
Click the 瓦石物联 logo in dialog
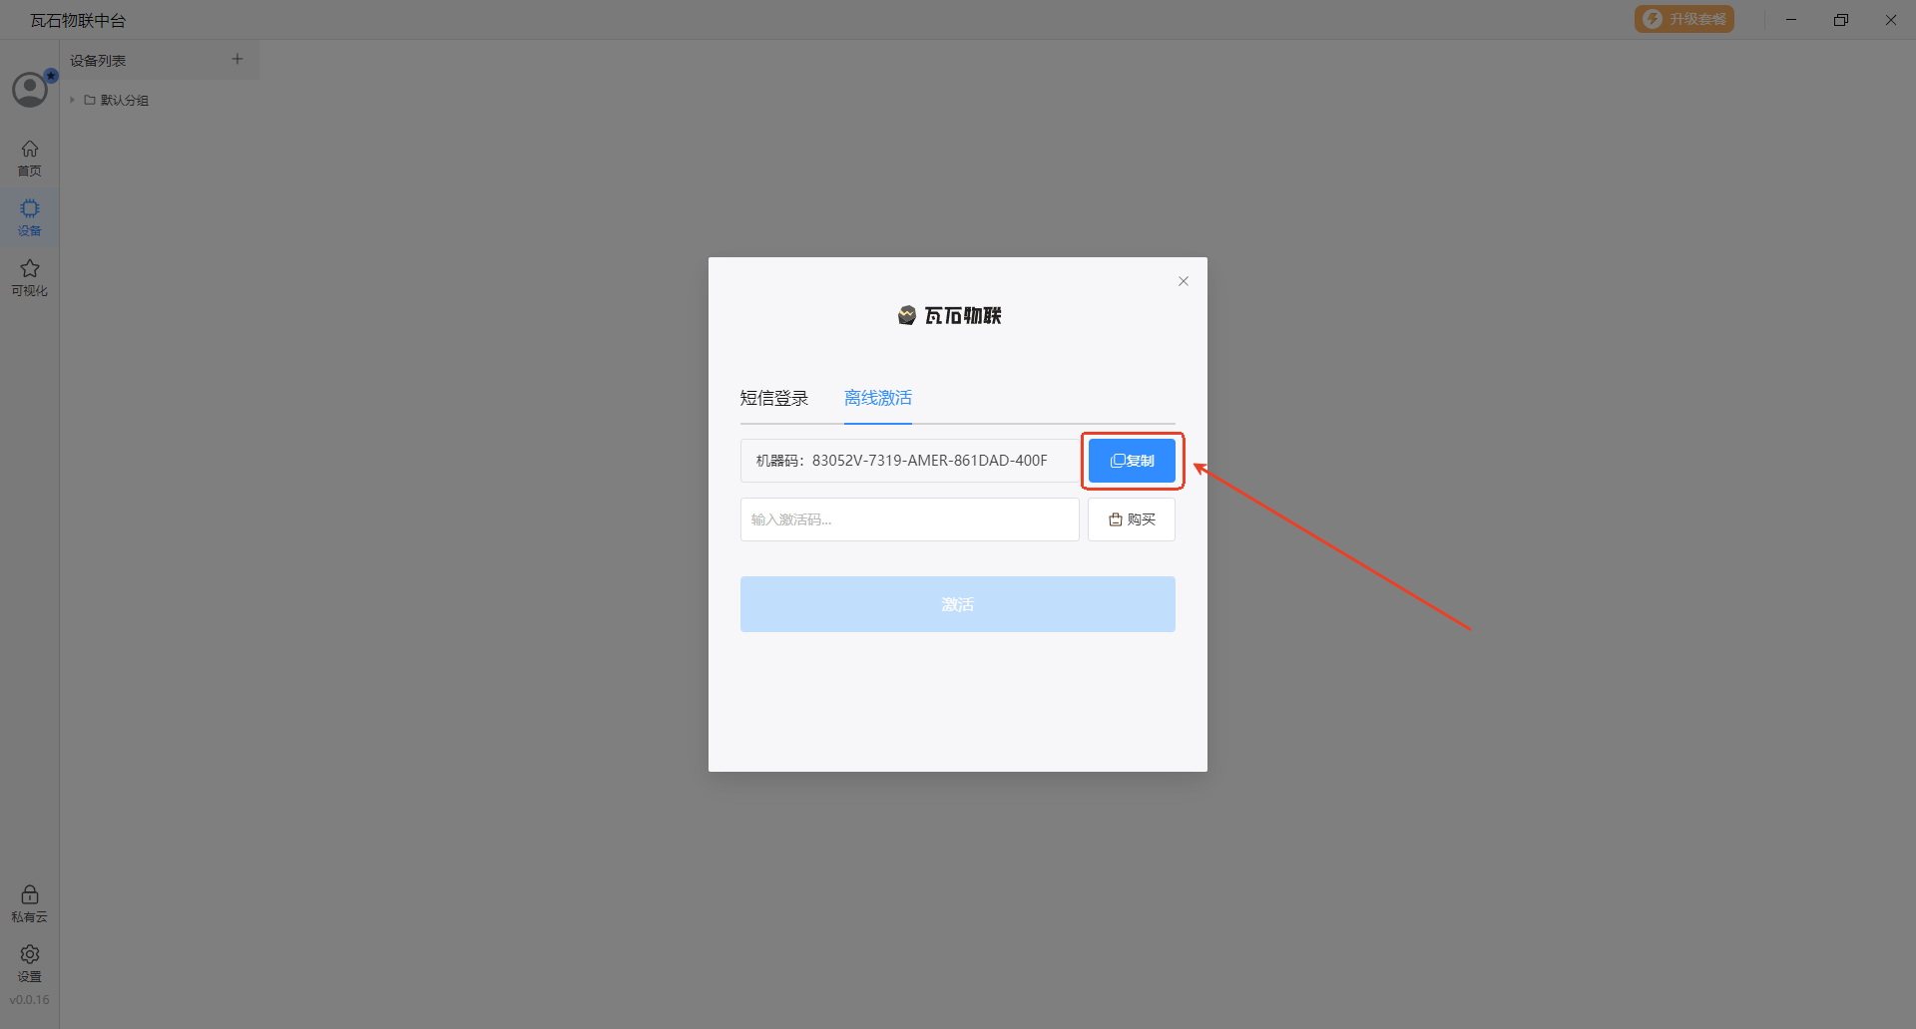tap(949, 315)
